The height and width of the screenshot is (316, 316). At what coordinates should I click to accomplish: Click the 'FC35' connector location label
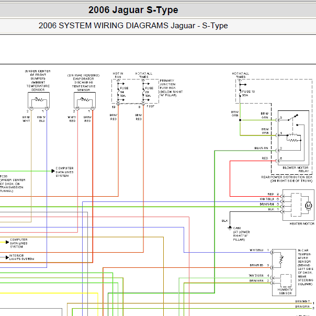point(13,184)
